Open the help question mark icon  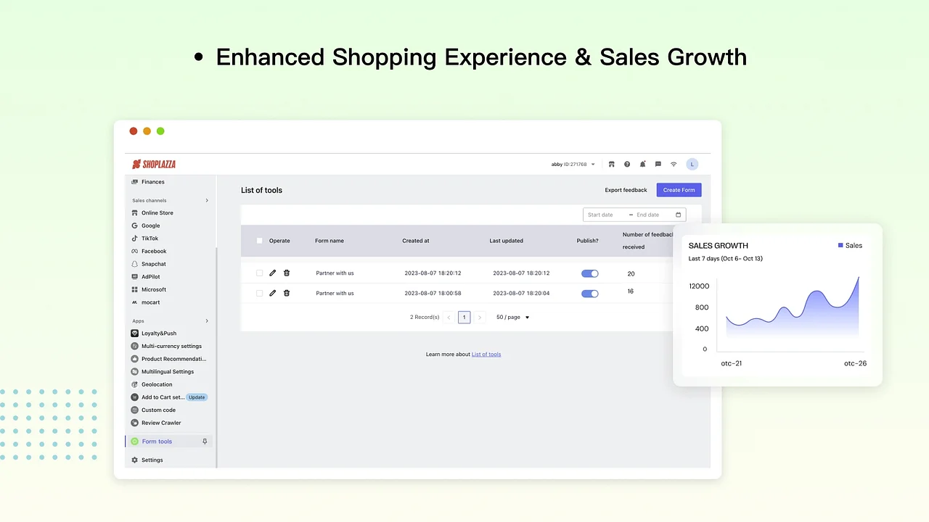[627, 165]
